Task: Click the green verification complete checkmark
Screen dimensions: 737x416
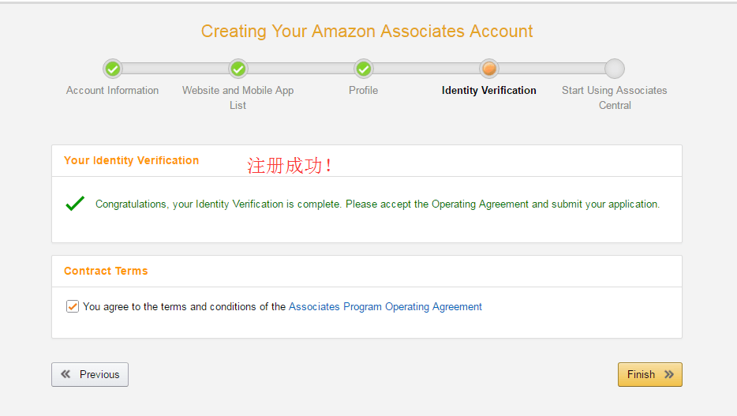Action: (75, 204)
